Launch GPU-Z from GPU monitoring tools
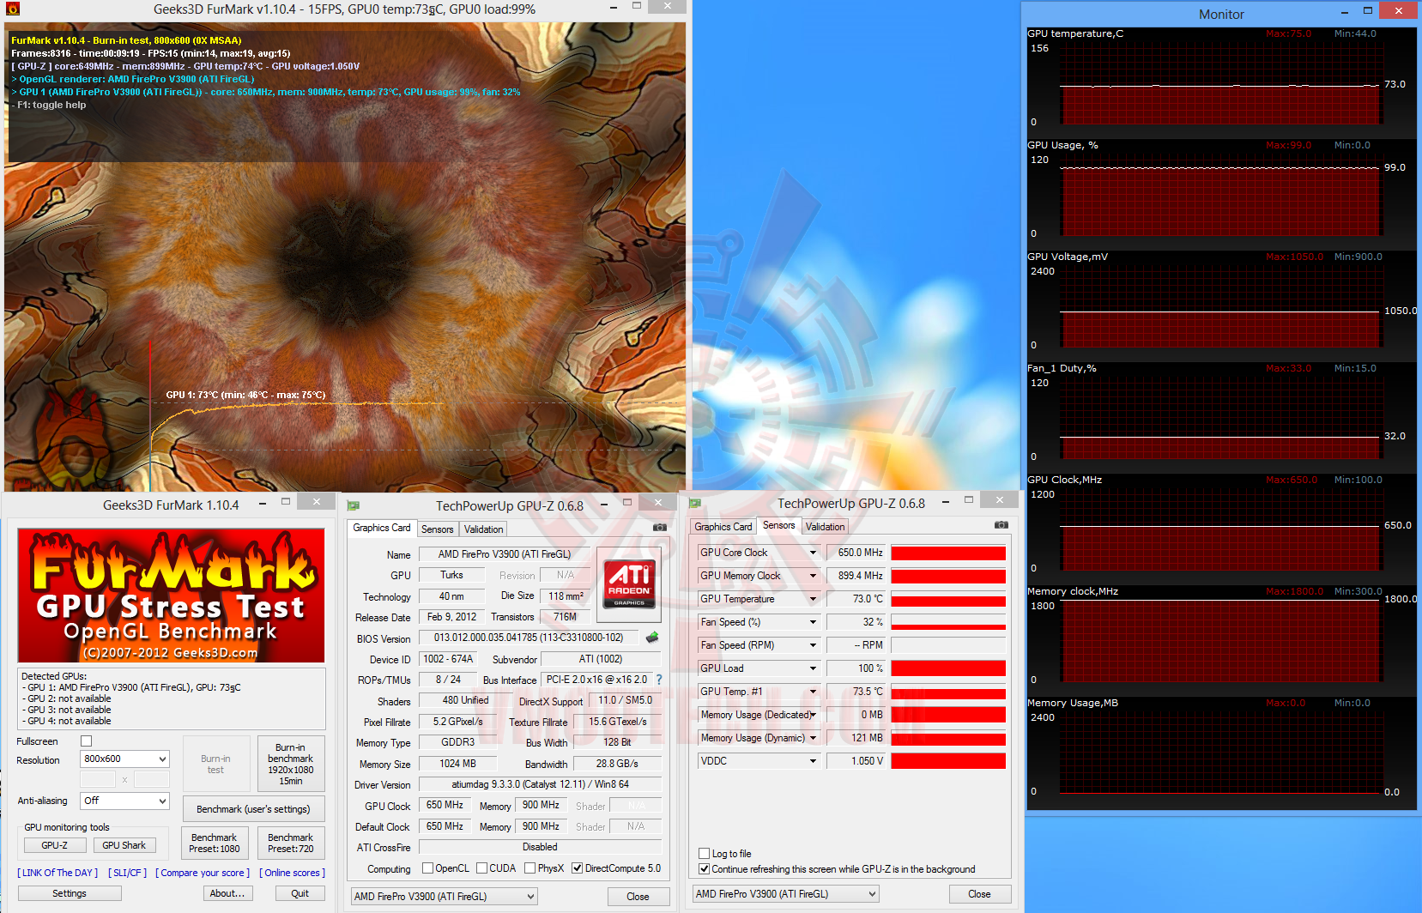The image size is (1422, 913). click(x=54, y=845)
